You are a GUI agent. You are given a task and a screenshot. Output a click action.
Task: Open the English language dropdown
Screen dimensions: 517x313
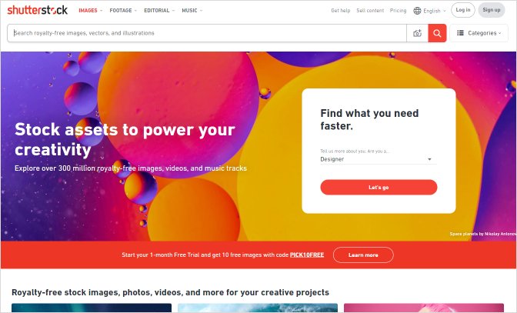tap(430, 11)
